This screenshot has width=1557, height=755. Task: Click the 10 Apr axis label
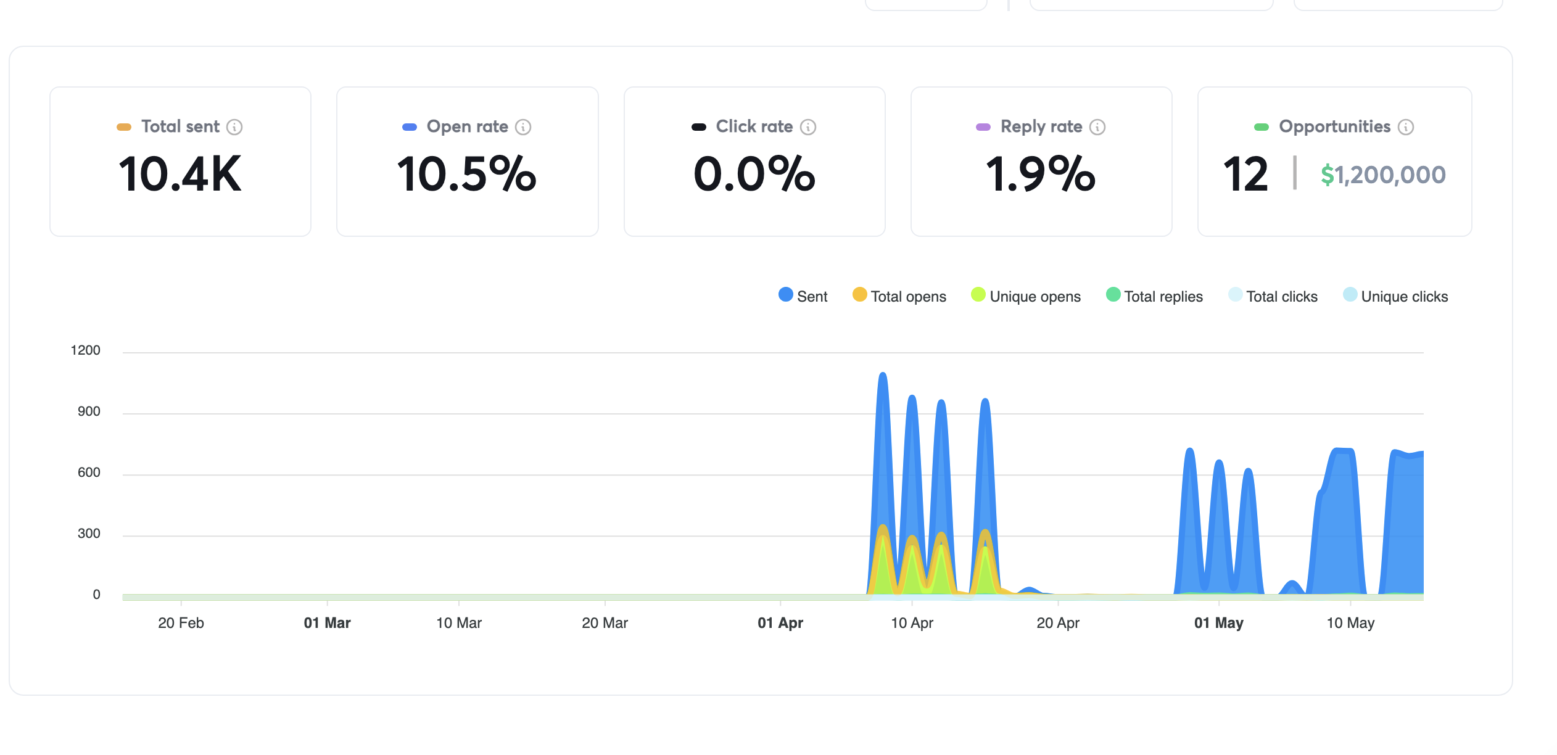pyautogui.click(x=912, y=623)
